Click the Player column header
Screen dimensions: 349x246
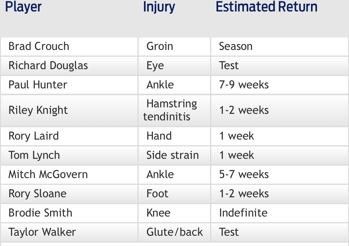tap(23, 7)
